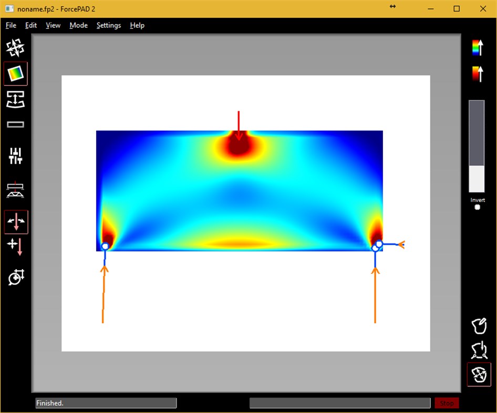Open the visualization filter sliders tool

pos(15,155)
